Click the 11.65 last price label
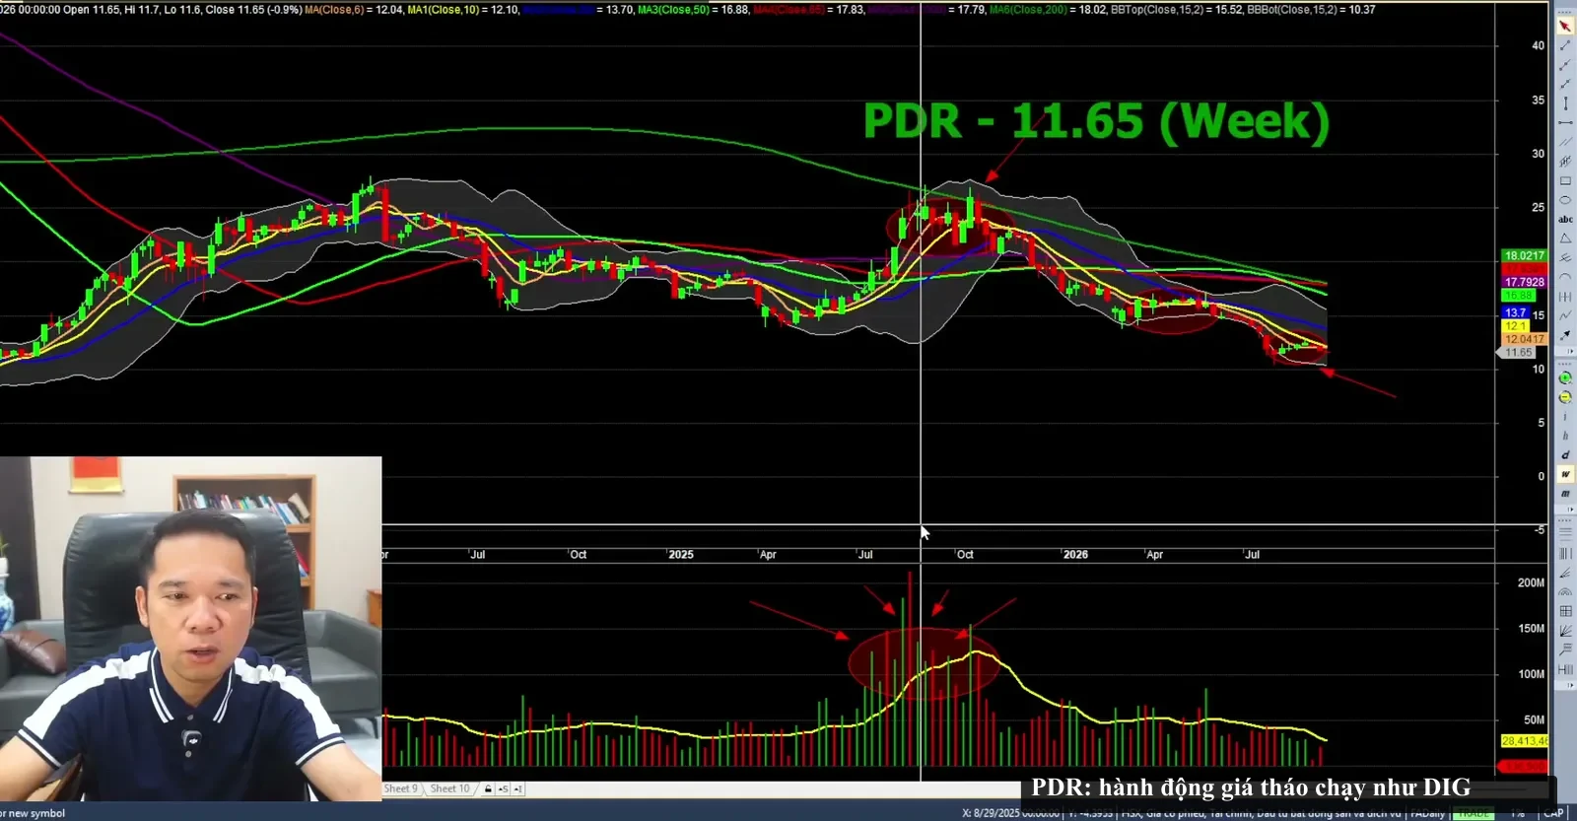The image size is (1577, 821). (1519, 352)
